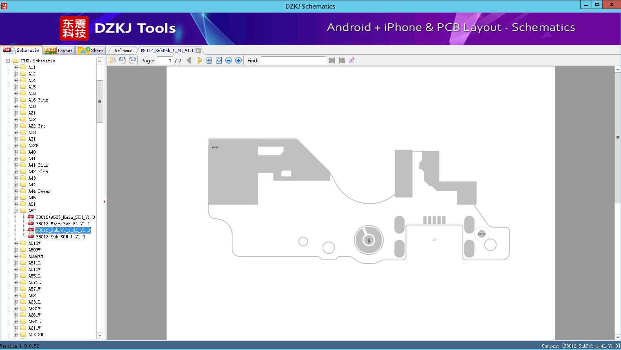Switch to the Schematic tab

point(21,50)
